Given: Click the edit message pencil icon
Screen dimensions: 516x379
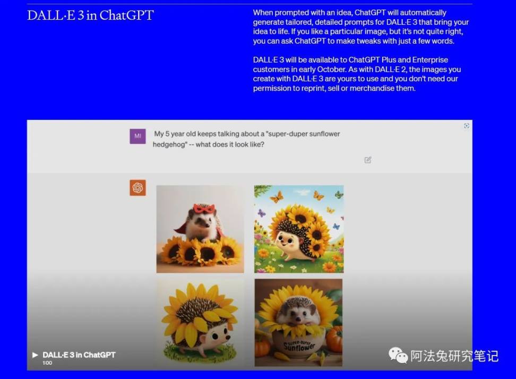Looking at the screenshot, I should coord(368,160).
